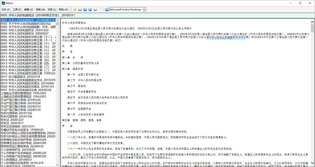Navigate back with blue left arrow
Viewport: 315px width, 167px height.
pos(90,10)
